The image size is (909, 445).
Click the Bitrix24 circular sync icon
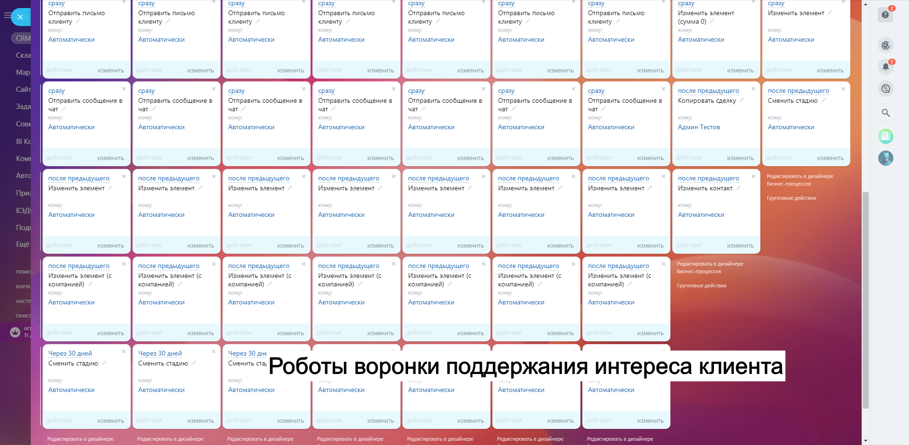coord(886,45)
